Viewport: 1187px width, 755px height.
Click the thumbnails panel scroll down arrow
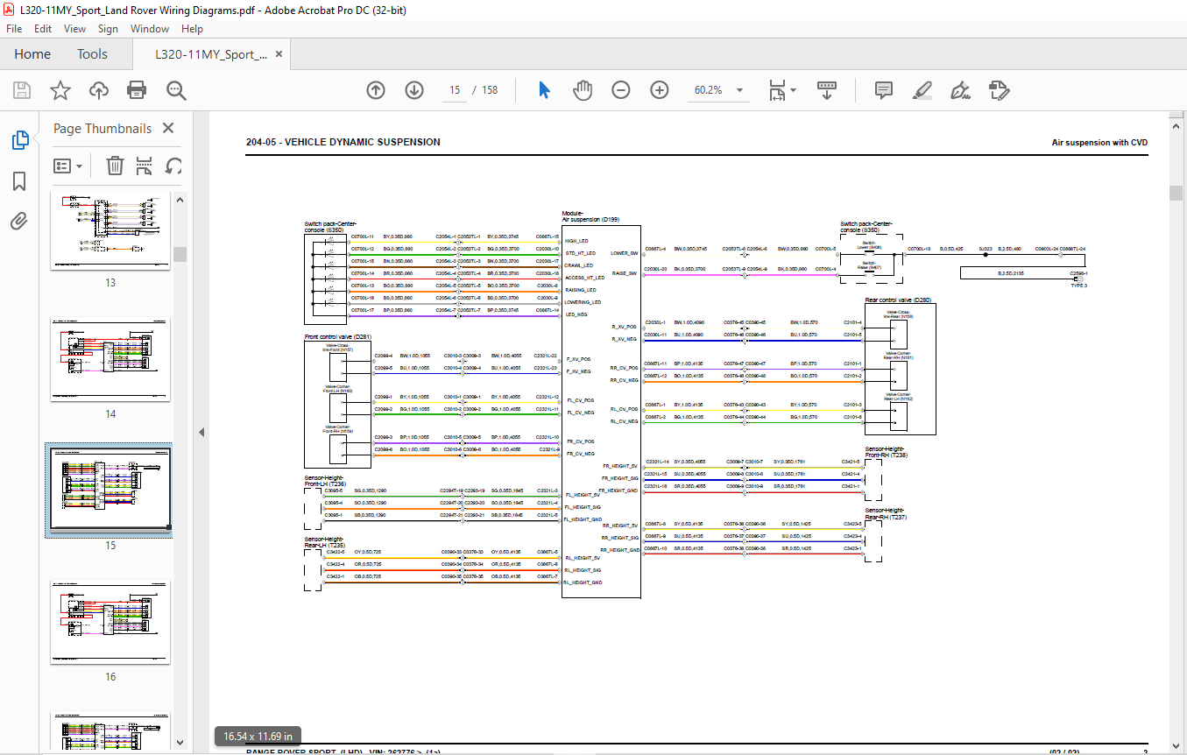(180, 743)
